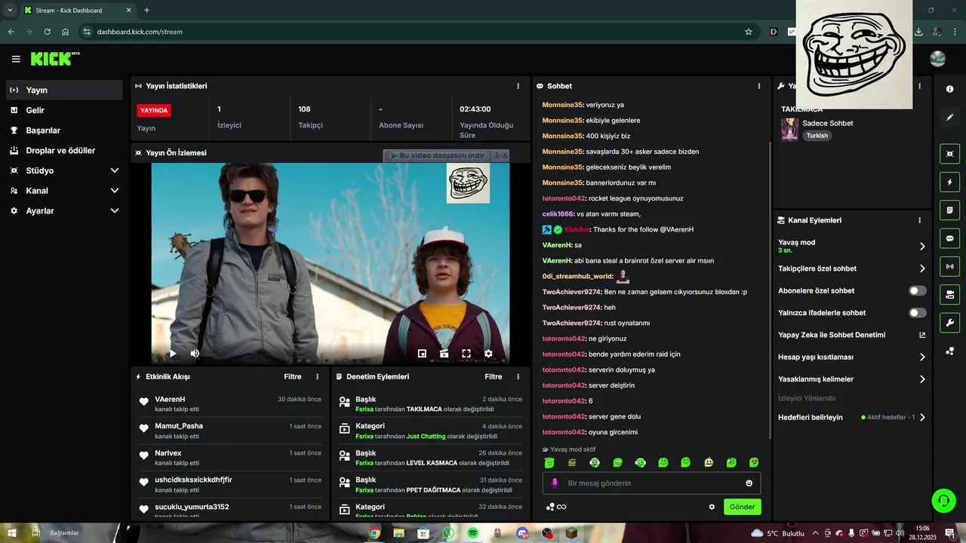This screenshot has height=543, width=966.
Task: Open Takipçilere özel sohbet chevron
Action: (x=922, y=268)
